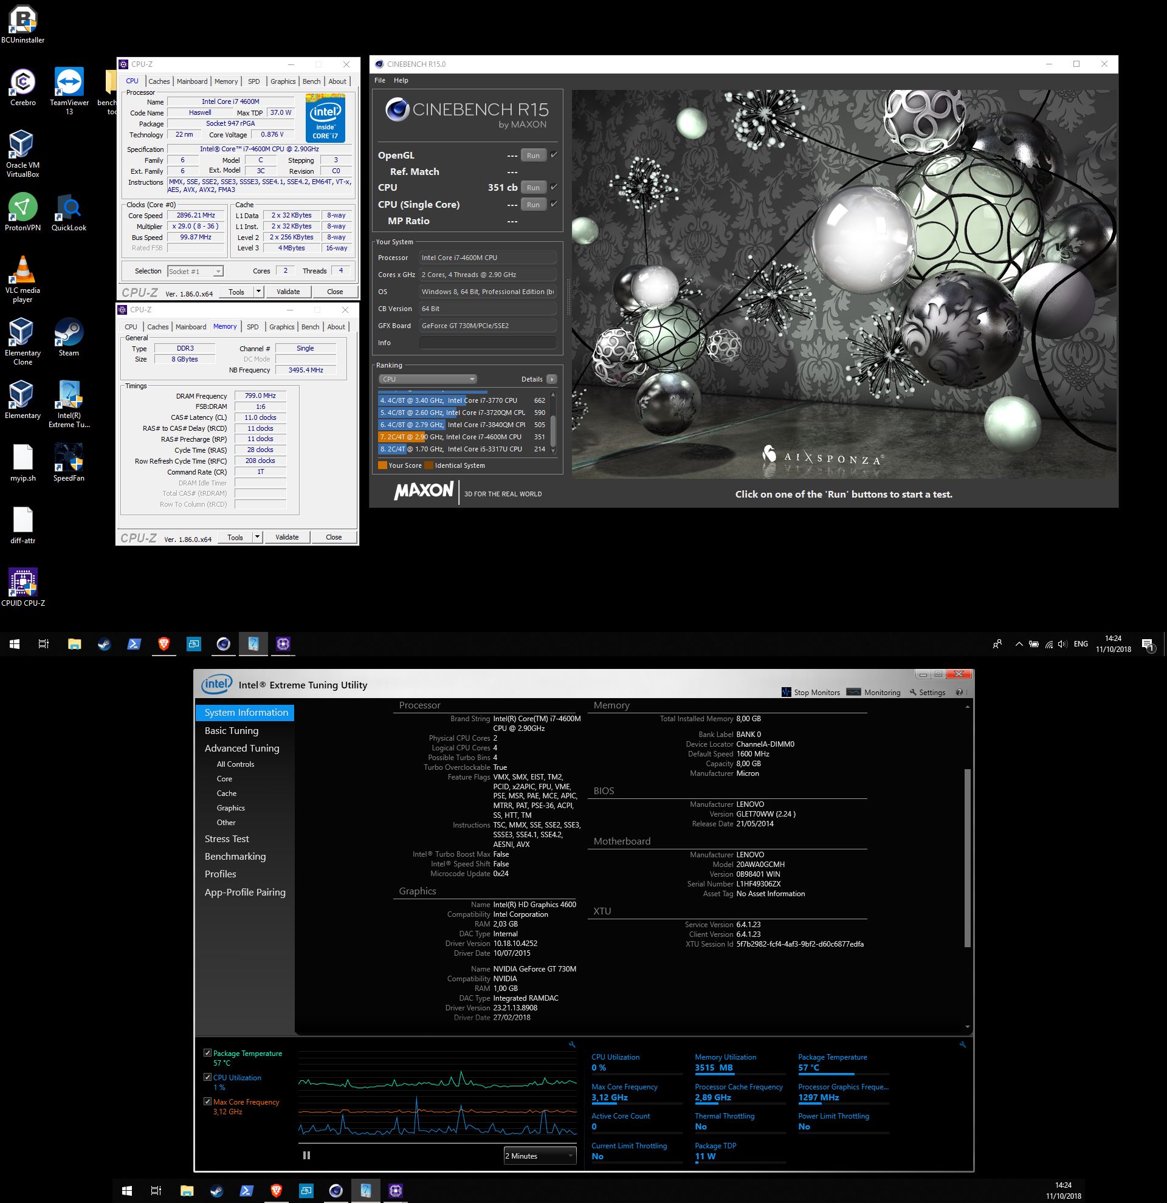1167x1203 pixels.
Task: Open Advanced Tuning in XTU sidebar
Action: point(242,748)
